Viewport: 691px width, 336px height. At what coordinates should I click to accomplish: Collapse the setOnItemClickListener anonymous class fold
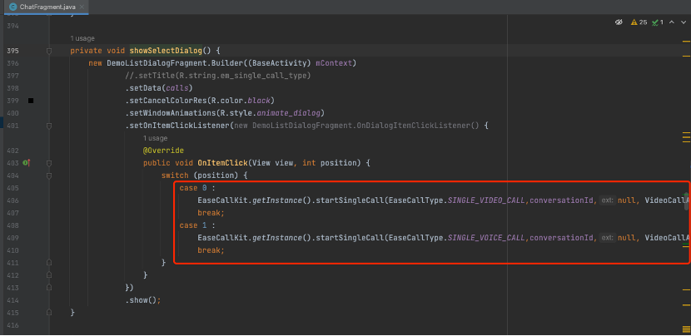(49, 126)
